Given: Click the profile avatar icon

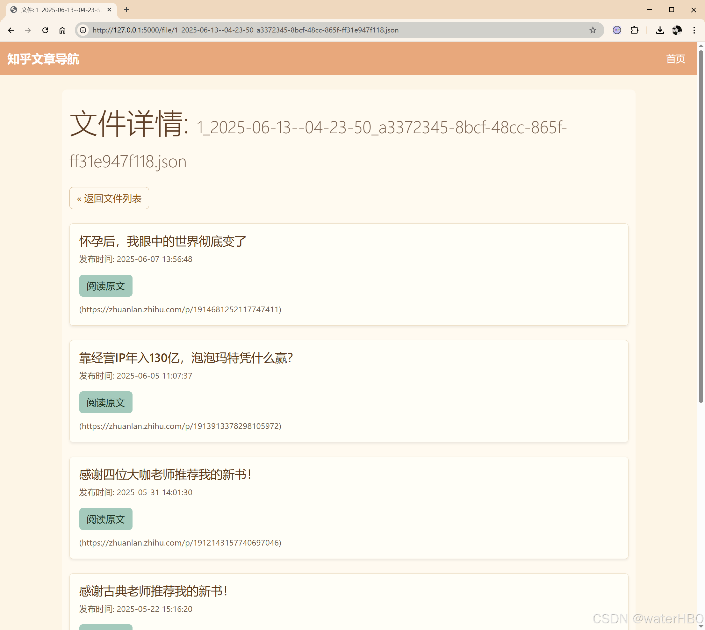Looking at the screenshot, I should tap(677, 30).
